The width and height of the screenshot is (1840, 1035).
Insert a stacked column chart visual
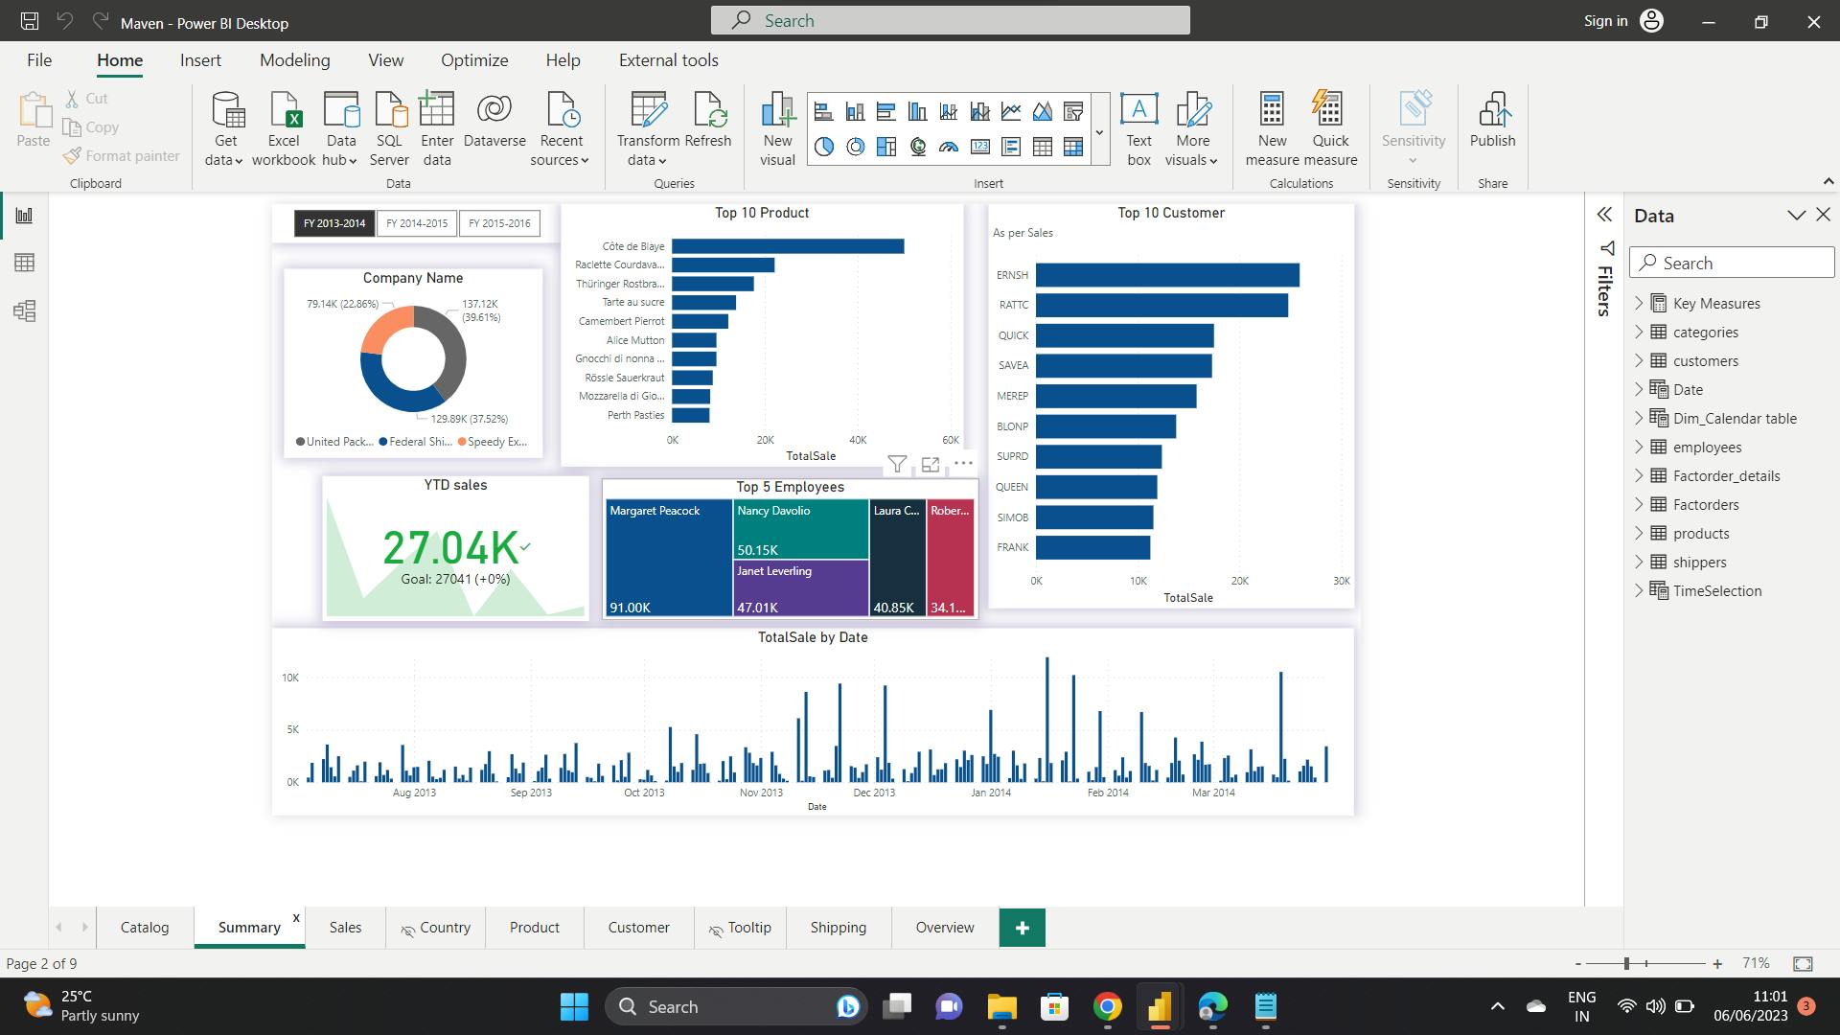pyautogui.click(x=855, y=112)
